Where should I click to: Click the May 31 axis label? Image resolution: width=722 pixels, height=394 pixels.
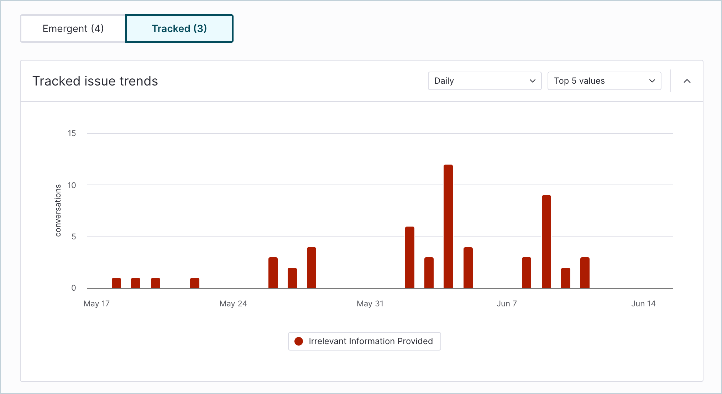370,304
